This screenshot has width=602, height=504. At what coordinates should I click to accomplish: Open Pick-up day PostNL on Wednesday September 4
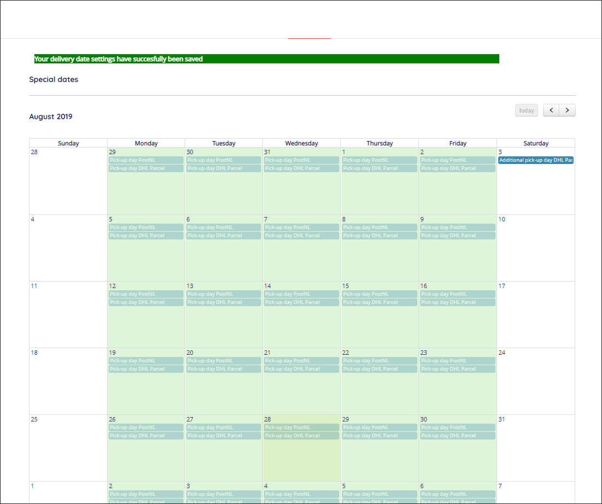click(302, 494)
